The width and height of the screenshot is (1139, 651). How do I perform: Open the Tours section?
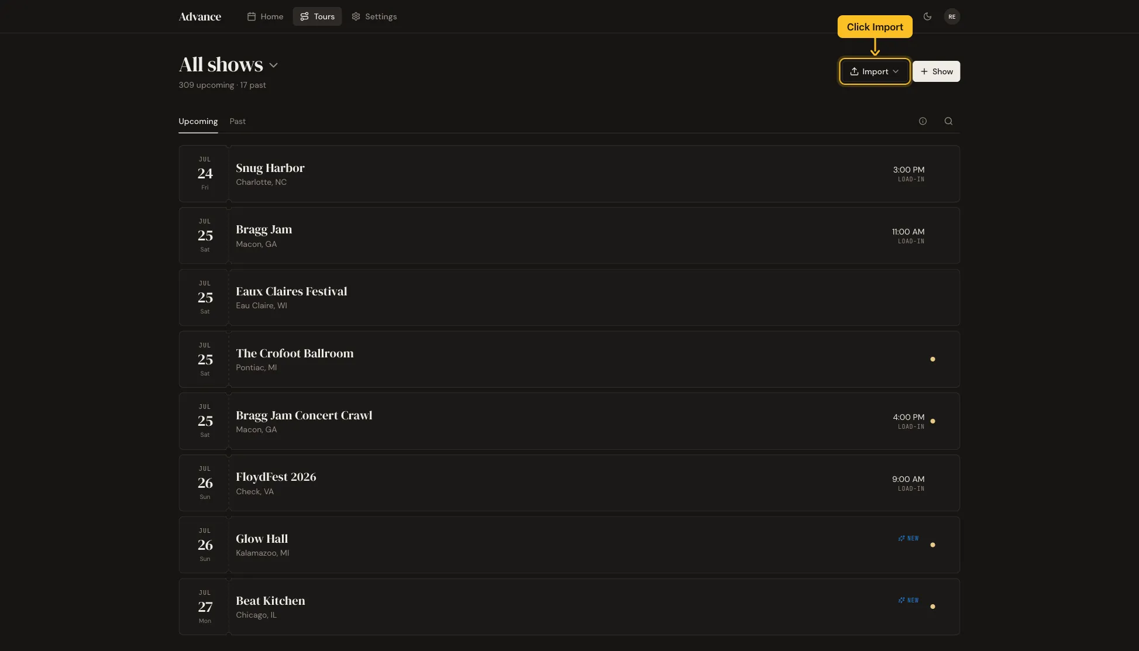pyautogui.click(x=317, y=16)
